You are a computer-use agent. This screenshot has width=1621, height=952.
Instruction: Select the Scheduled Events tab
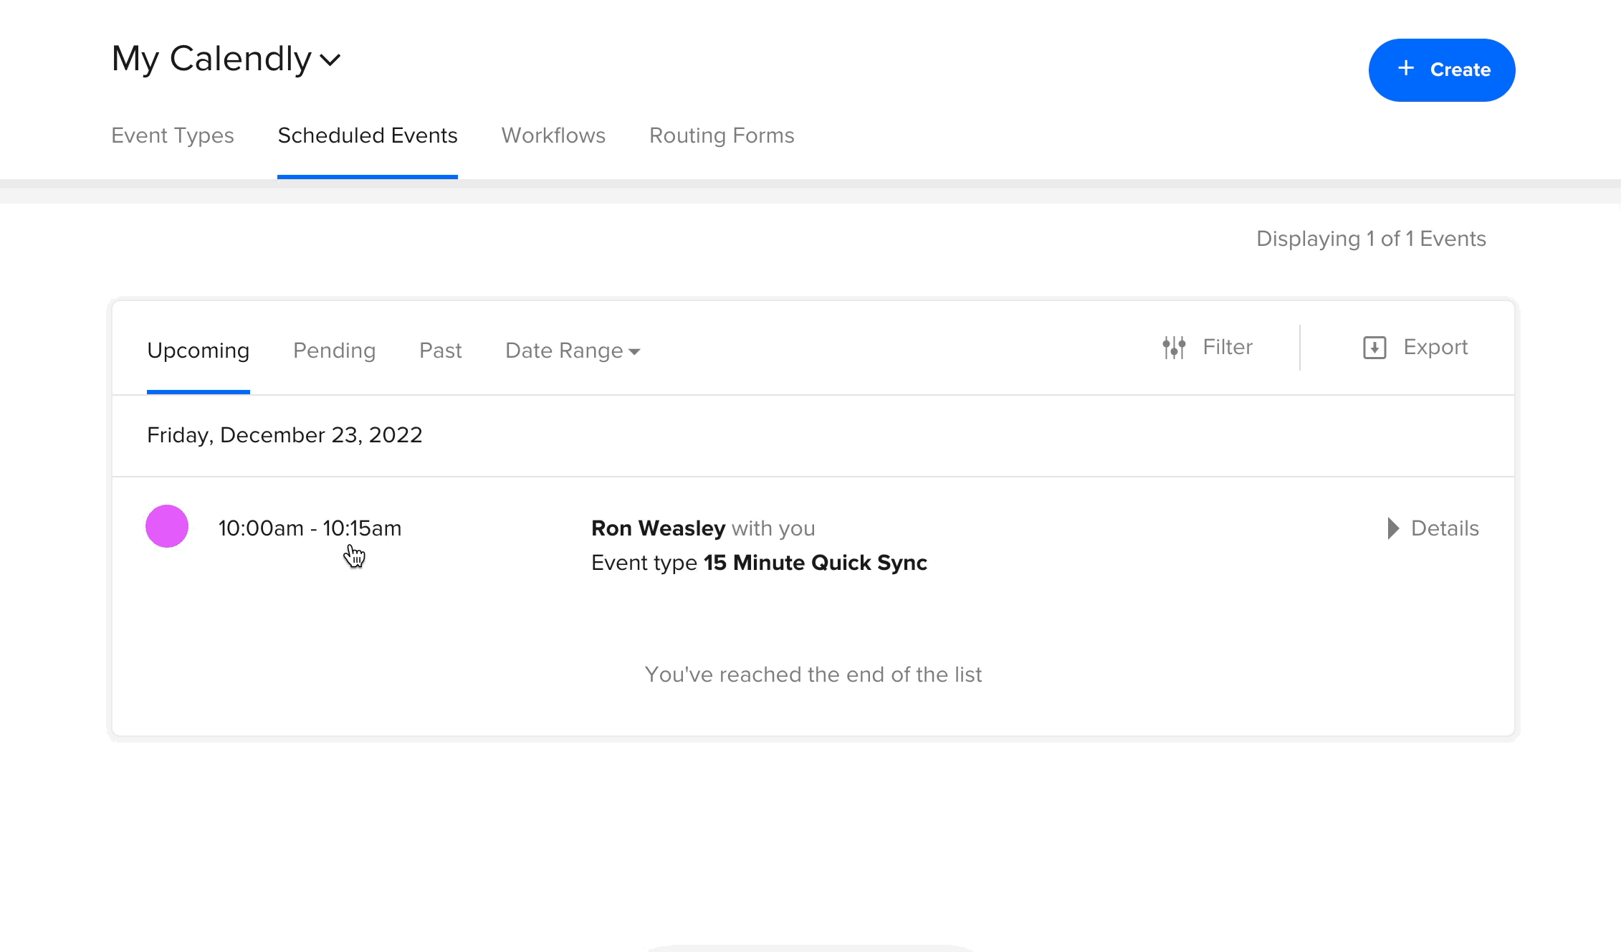tap(368, 135)
